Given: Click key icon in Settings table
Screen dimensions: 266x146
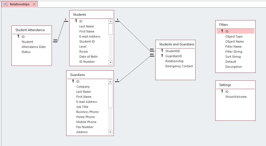Looking at the screenshot, I should tap(222, 91).
